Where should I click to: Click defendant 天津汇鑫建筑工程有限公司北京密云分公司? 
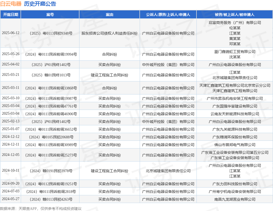[235, 85]
